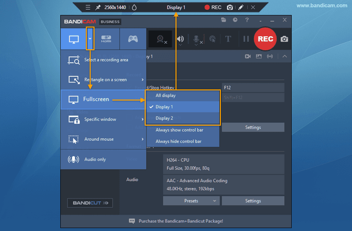
Task: Open the Presets dropdown
Action: pos(191,201)
